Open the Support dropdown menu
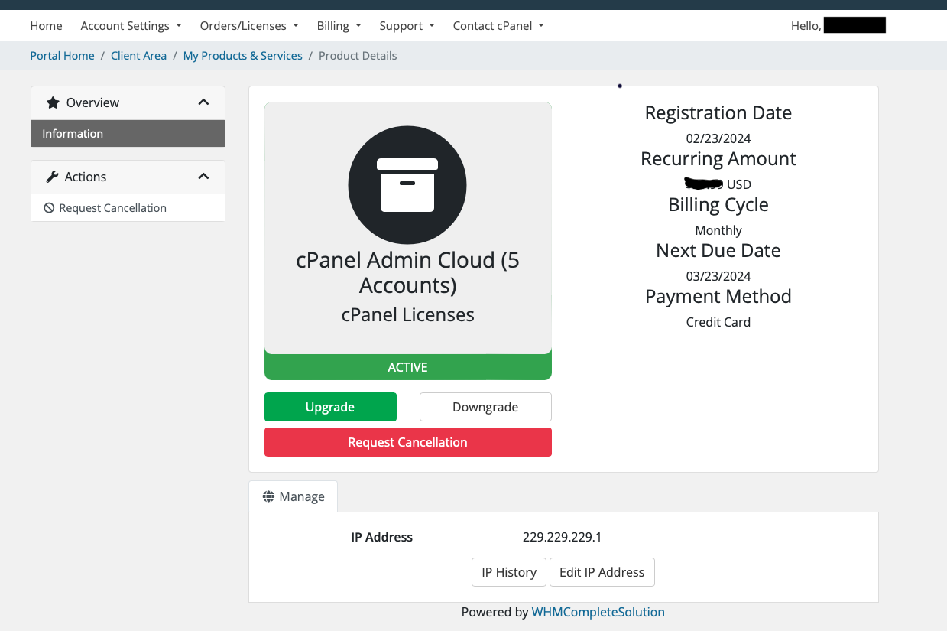Viewport: 947px width, 631px height. coord(407,26)
